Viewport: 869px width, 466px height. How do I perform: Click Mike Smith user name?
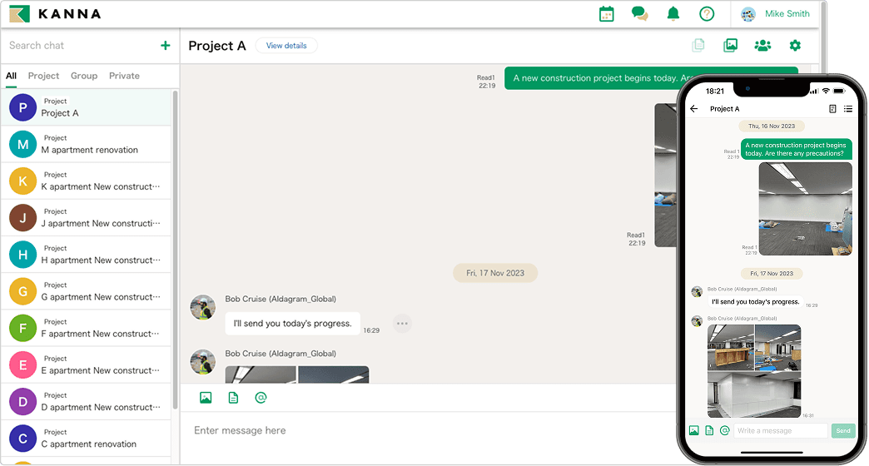pos(787,14)
